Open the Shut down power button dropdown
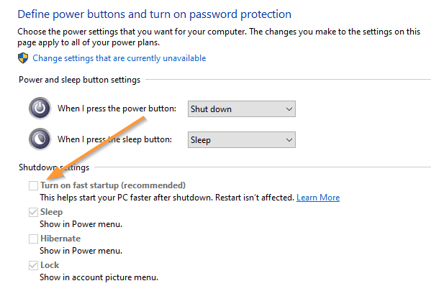This screenshot has width=431, height=291. click(x=242, y=109)
